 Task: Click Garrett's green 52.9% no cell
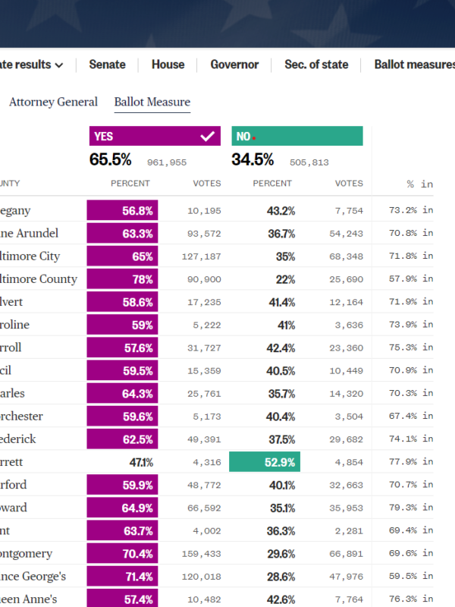tap(265, 462)
